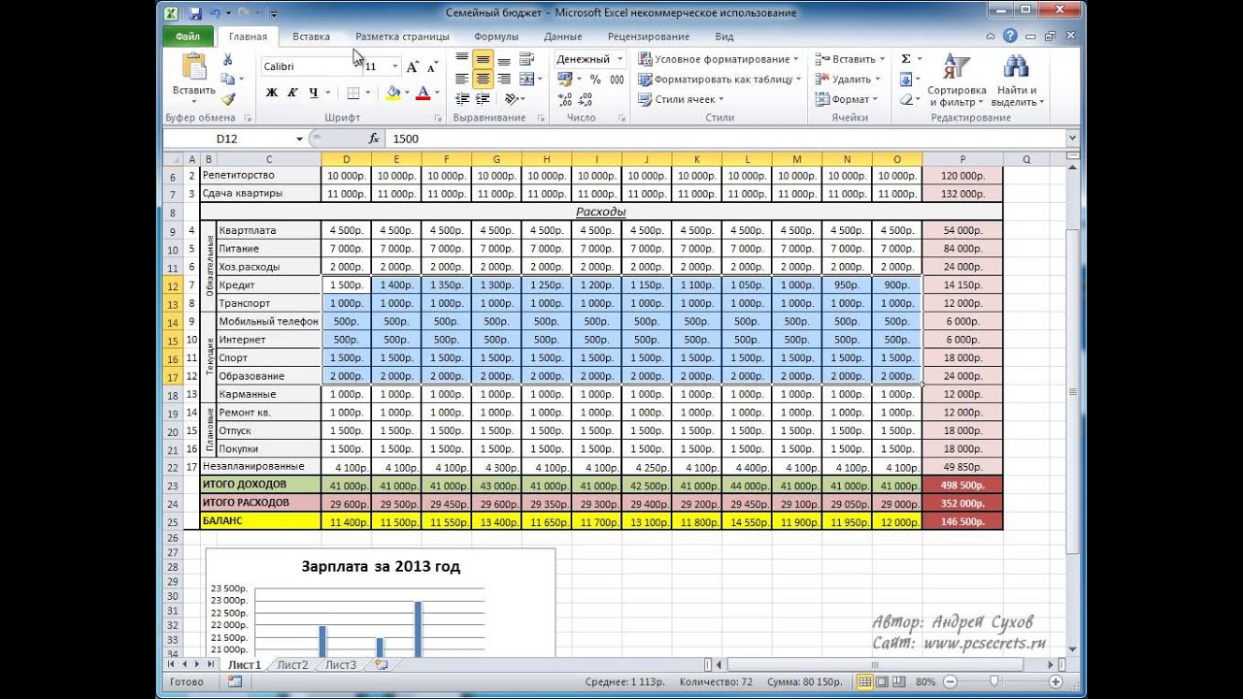
Task: Toggle underline Ч formatting
Action: click(x=313, y=93)
